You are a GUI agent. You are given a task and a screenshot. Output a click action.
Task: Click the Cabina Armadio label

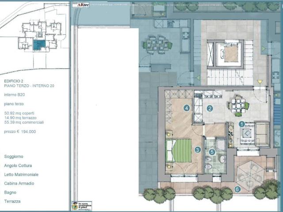[19, 183]
